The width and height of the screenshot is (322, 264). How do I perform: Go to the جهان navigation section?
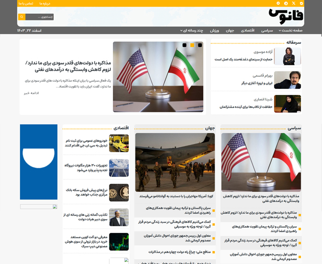pos(230,31)
